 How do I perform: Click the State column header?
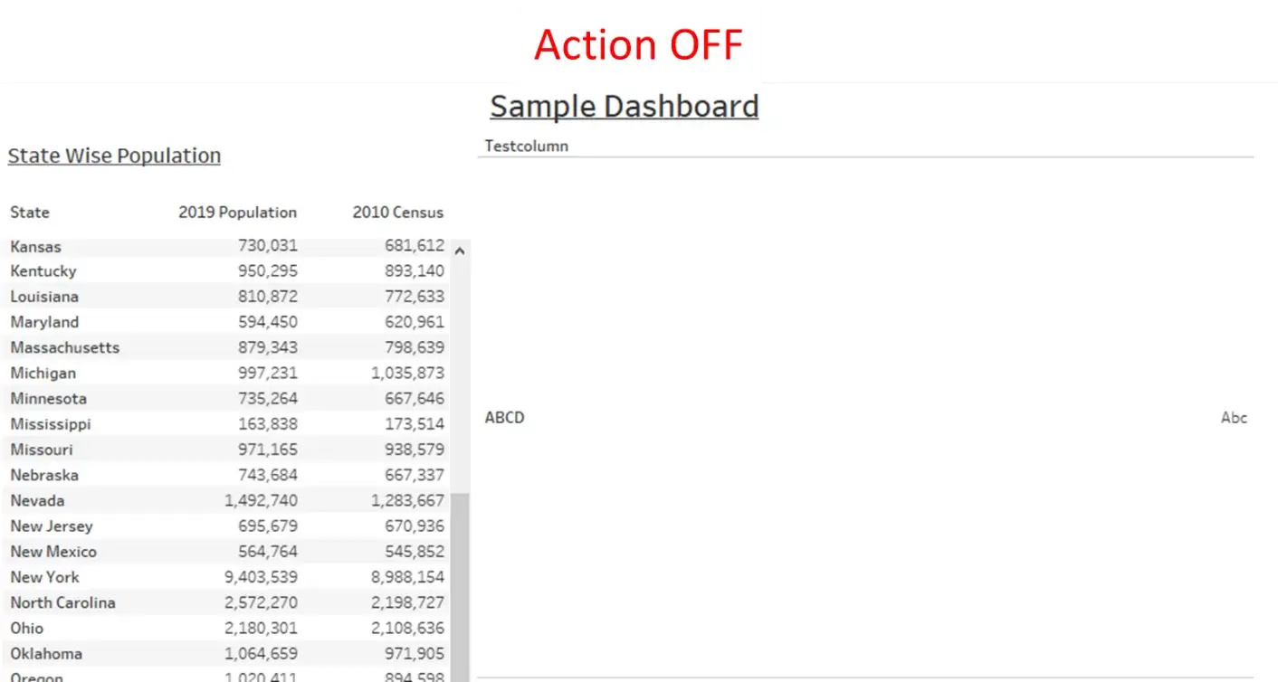point(30,213)
